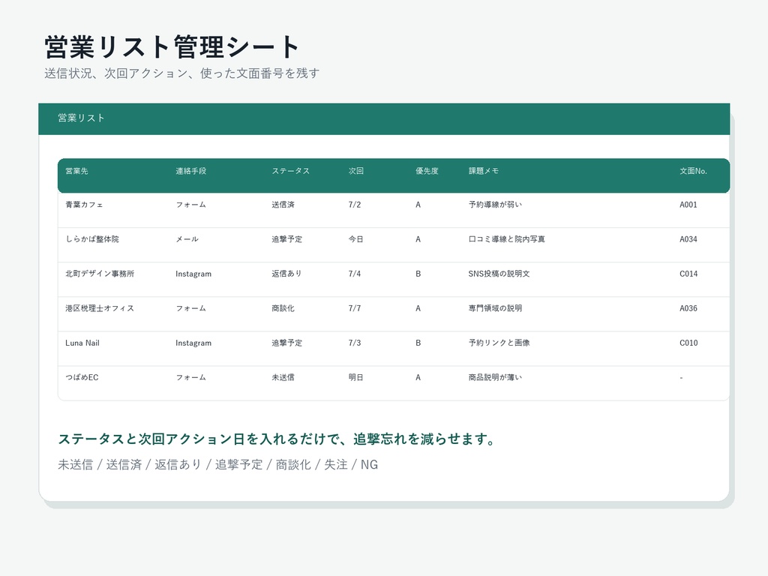Click the 連絡手段 column header
This screenshot has height=576, width=768.
(191, 171)
